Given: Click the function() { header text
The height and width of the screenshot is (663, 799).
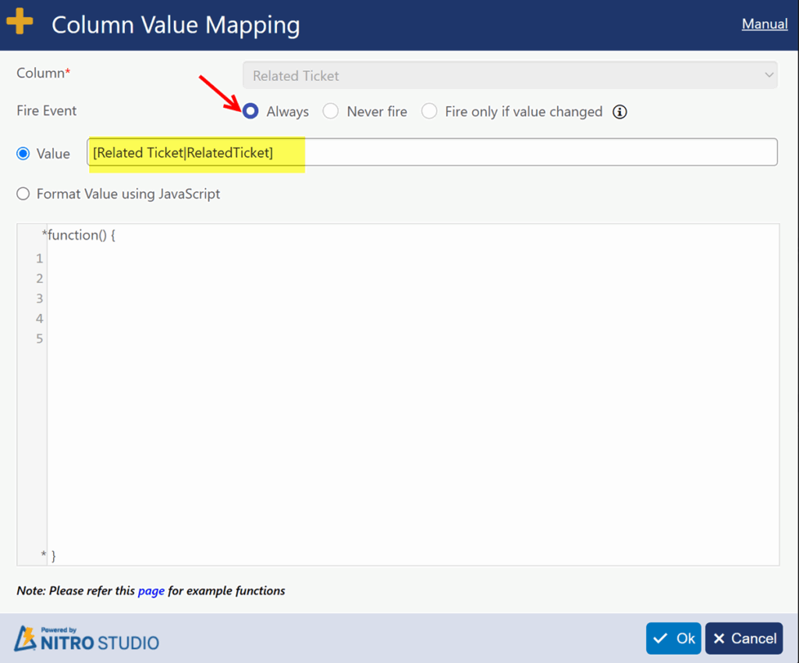Looking at the screenshot, I should (80, 235).
